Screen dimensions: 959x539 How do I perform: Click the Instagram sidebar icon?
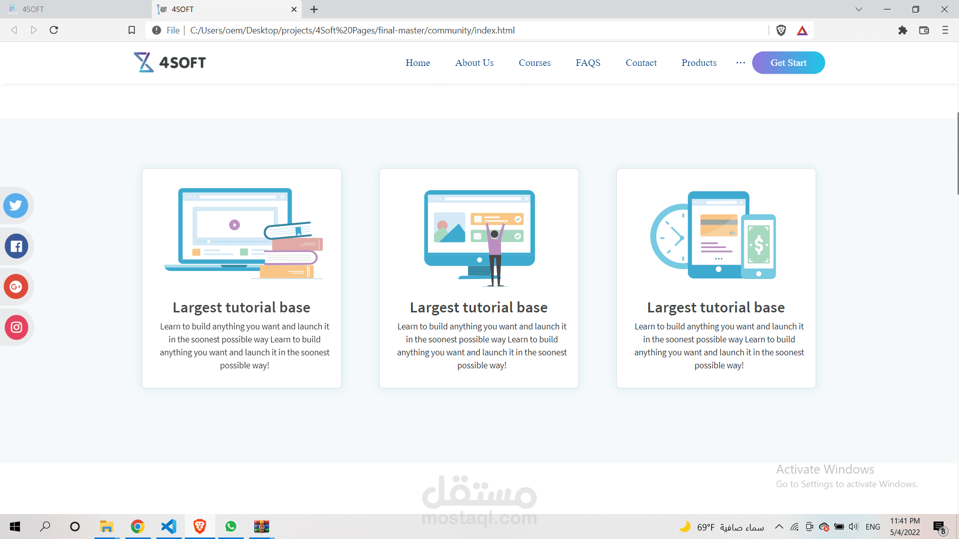click(16, 327)
